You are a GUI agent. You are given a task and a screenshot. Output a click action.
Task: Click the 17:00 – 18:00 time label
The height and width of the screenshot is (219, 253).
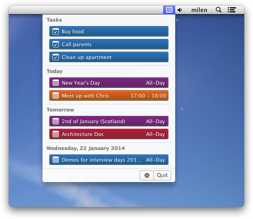148,96
